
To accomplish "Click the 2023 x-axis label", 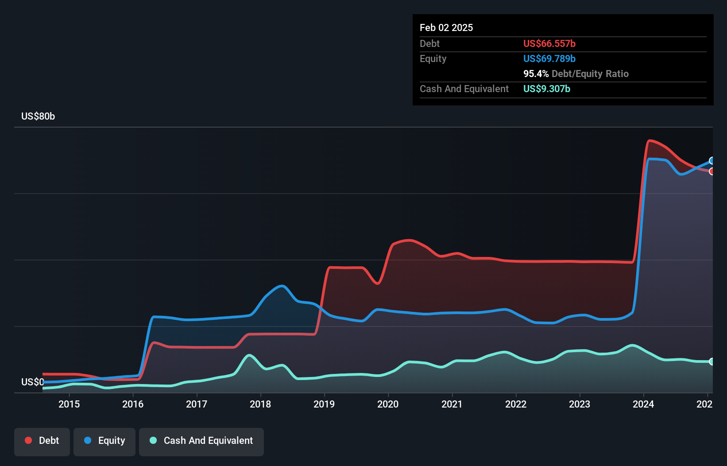I will point(580,404).
